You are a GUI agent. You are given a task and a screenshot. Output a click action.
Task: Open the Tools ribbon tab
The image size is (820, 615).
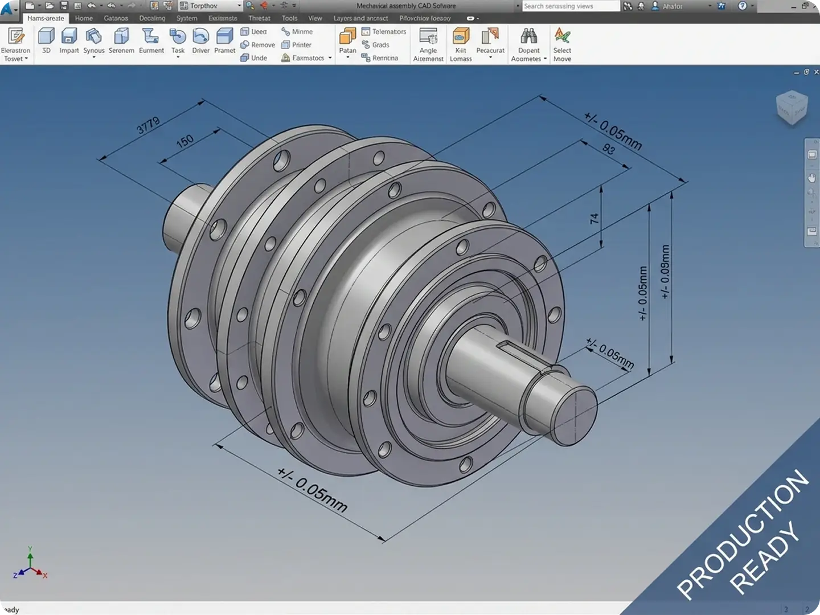[289, 18]
